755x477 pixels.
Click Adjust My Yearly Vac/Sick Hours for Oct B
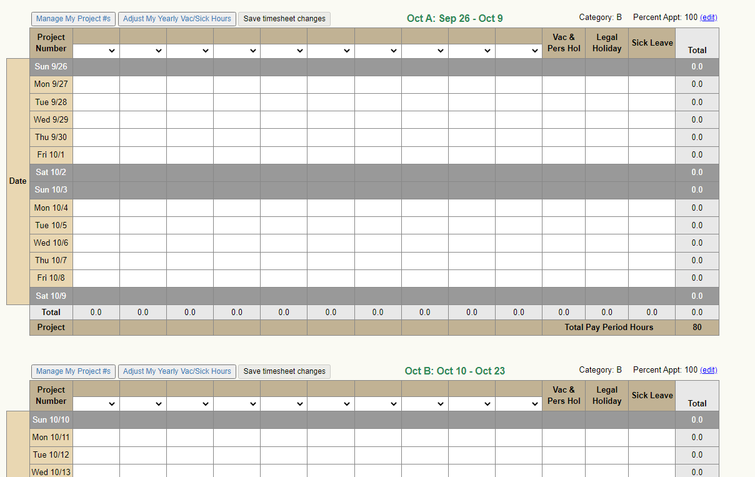[177, 371]
